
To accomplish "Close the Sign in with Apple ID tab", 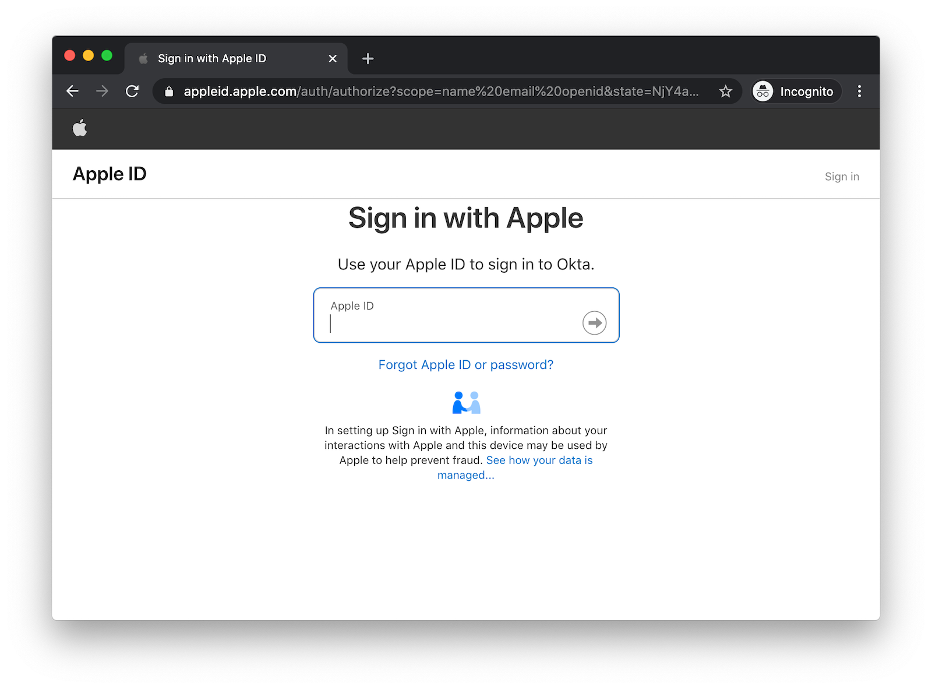I will pyautogui.click(x=333, y=58).
